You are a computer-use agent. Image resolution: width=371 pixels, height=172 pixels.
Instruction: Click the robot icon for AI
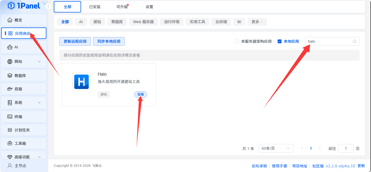(10, 47)
